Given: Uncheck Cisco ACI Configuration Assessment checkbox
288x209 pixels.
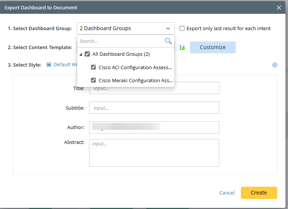Looking at the screenshot, I should click(94, 68).
